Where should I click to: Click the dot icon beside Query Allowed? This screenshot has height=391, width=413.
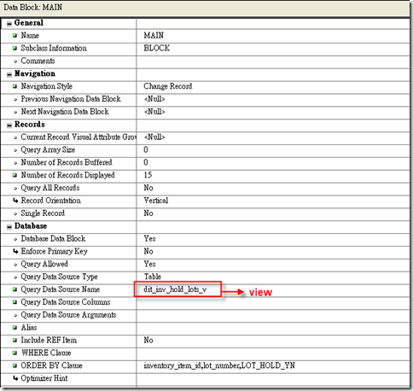tap(15, 265)
